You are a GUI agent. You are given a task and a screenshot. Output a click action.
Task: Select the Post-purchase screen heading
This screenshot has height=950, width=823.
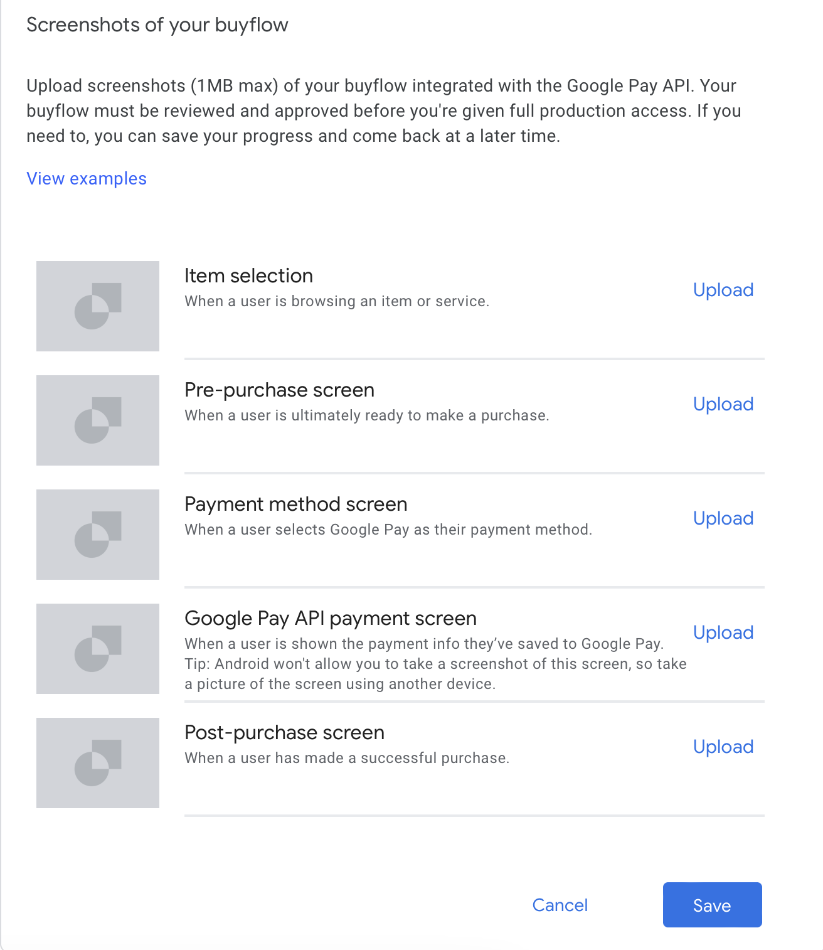coord(284,733)
